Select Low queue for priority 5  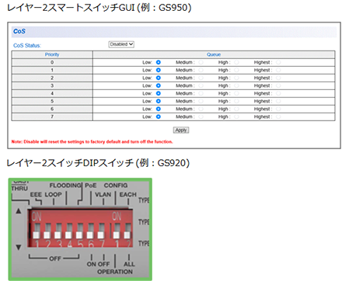tap(159, 101)
